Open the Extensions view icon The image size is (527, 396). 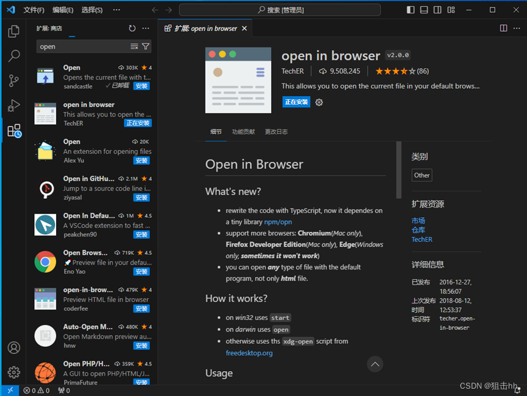(14, 131)
